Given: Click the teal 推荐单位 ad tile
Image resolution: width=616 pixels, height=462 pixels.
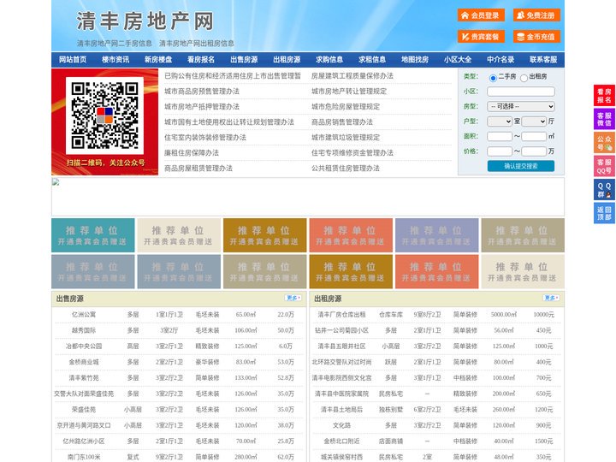Looking at the screenshot, I should (93, 235).
